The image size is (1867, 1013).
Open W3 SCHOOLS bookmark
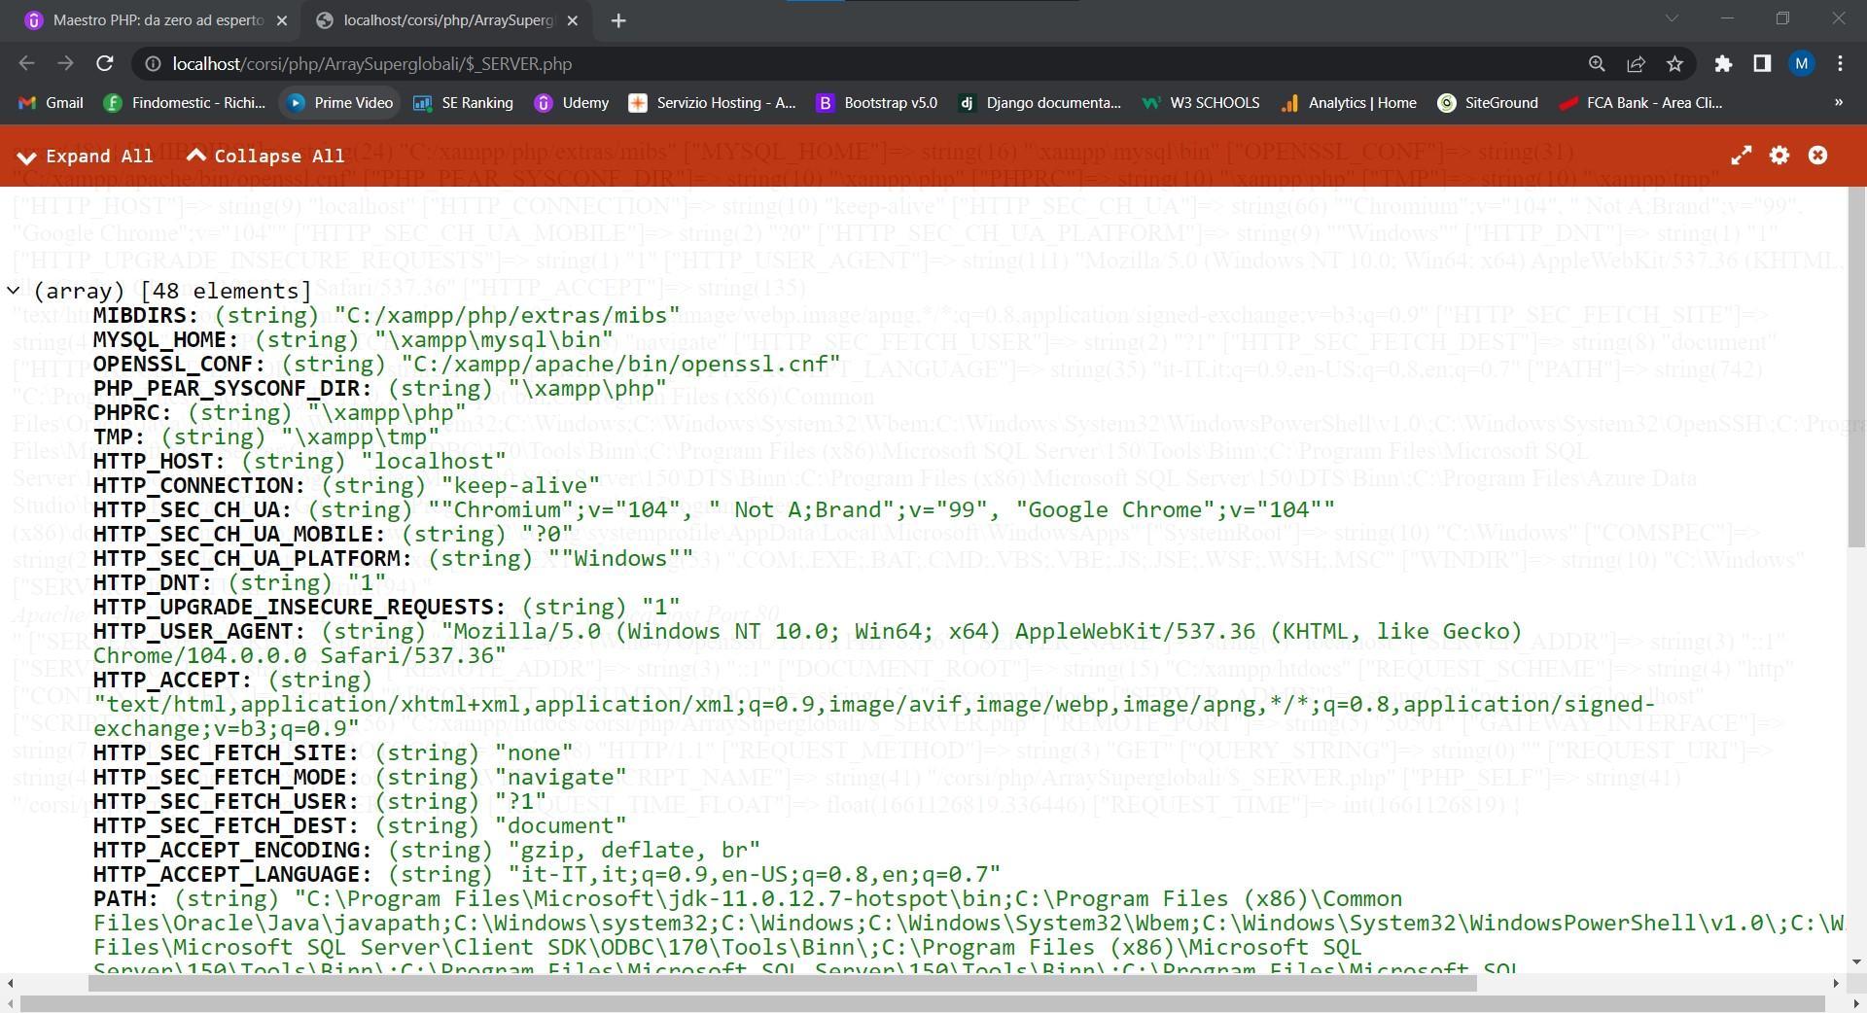(1201, 103)
